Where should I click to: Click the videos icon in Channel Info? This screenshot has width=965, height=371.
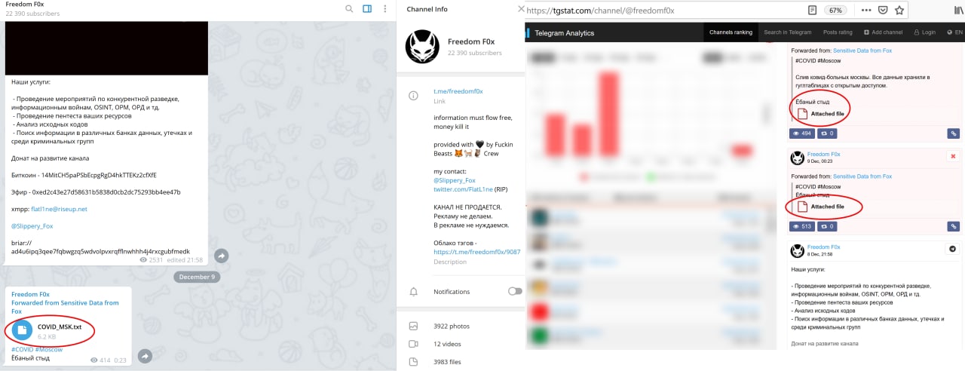pyautogui.click(x=413, y=344)
